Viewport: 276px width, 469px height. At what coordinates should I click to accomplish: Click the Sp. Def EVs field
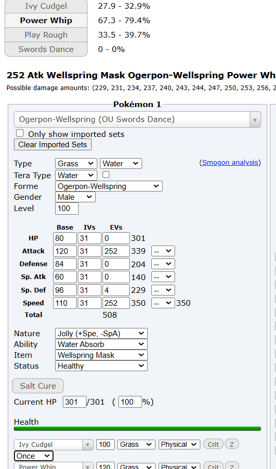click(x=116, y=290)
